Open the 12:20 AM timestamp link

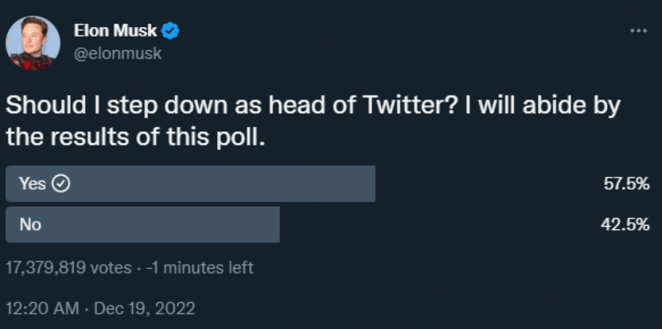point(42,309)
